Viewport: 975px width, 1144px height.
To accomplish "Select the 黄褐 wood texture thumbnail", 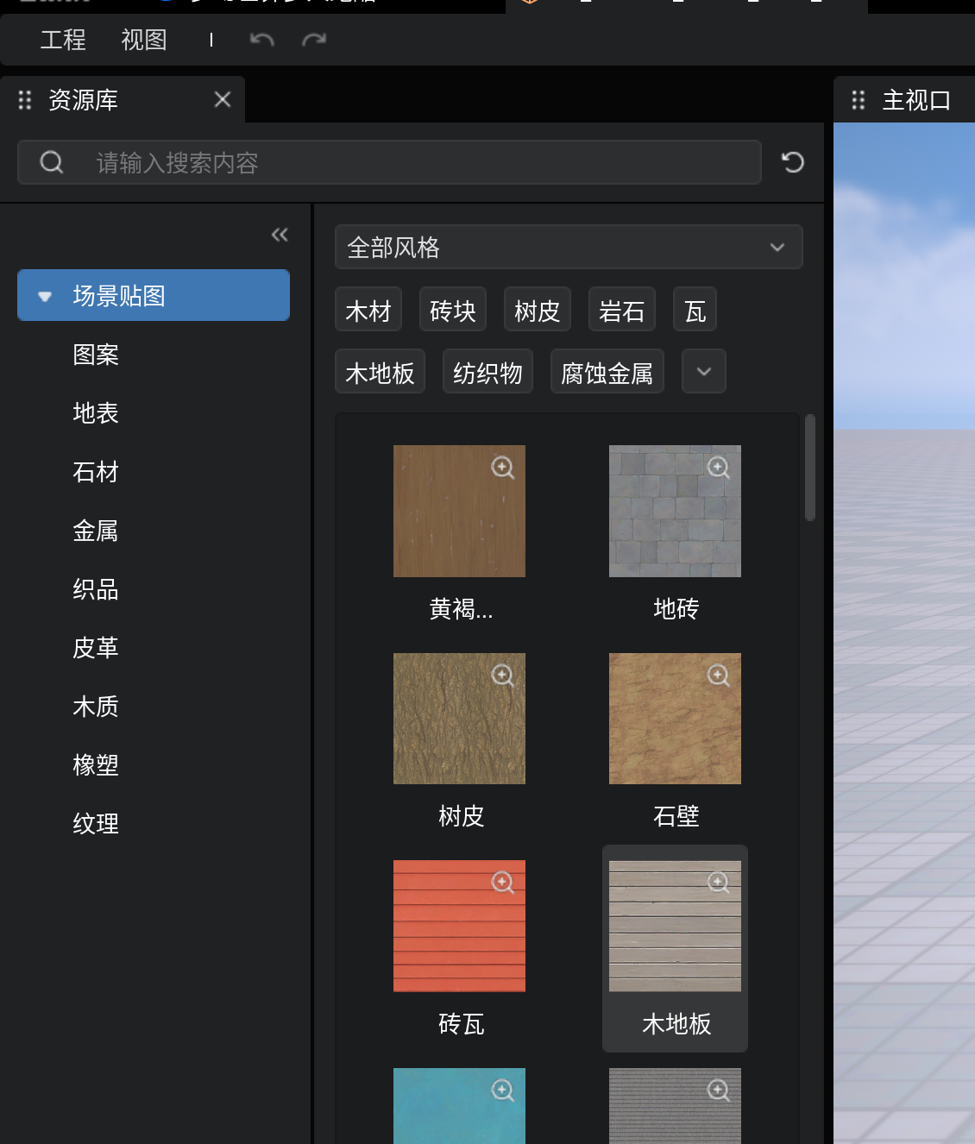I will click(x=459, y=511).
